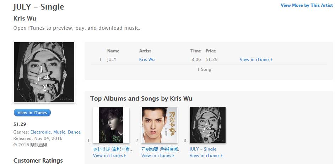Click the large JULY album cover artwork
The height and width of the screenshot is (164, 335).
point(44,72)
